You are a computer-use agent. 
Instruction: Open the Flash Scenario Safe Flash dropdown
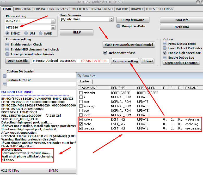(x=111, y=19)
